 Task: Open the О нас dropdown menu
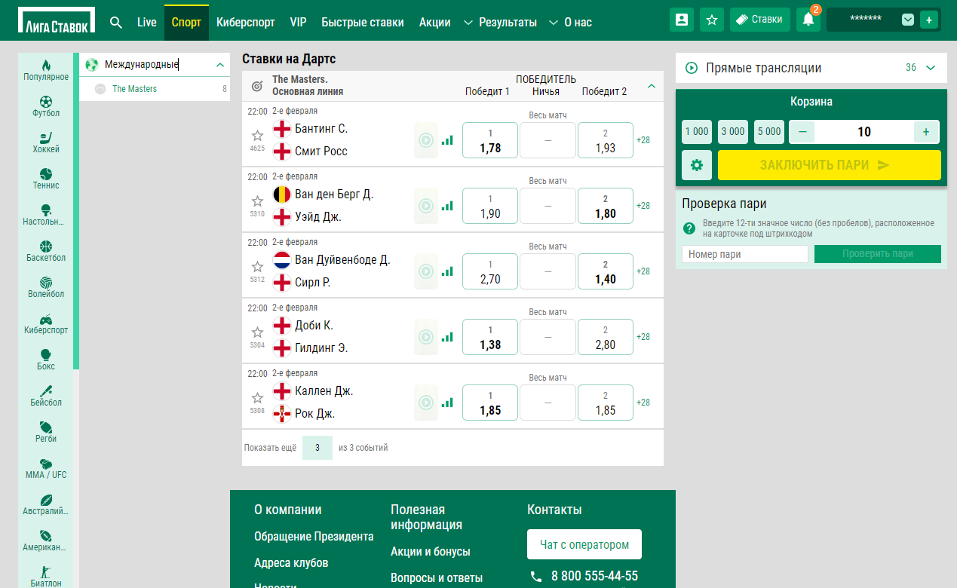click(570, 23)
